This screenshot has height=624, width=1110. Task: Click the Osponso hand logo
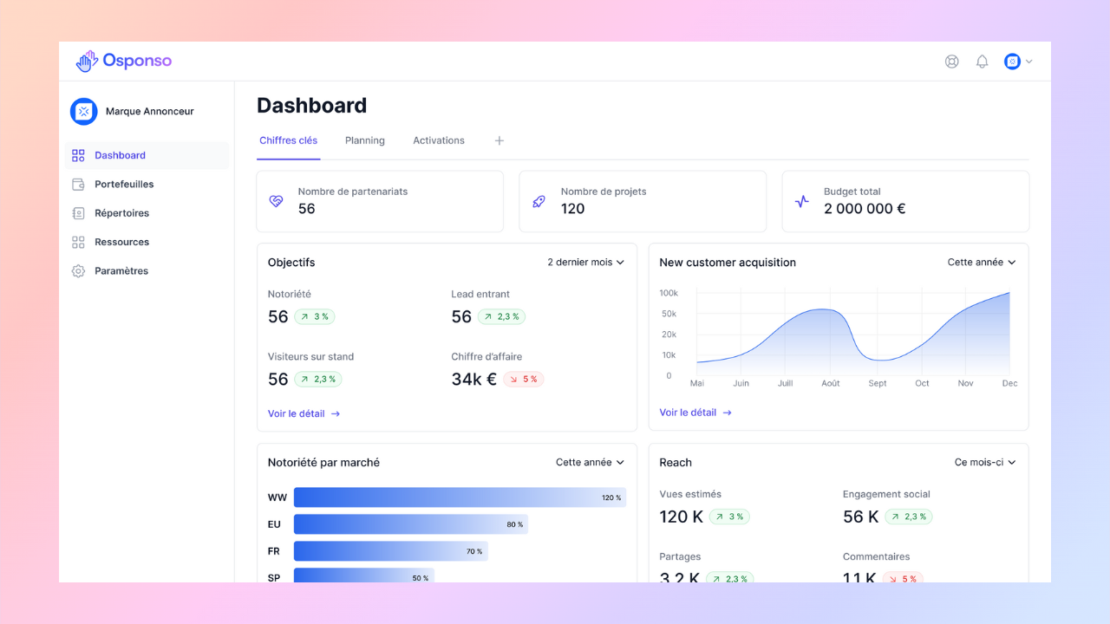(87, 61)
